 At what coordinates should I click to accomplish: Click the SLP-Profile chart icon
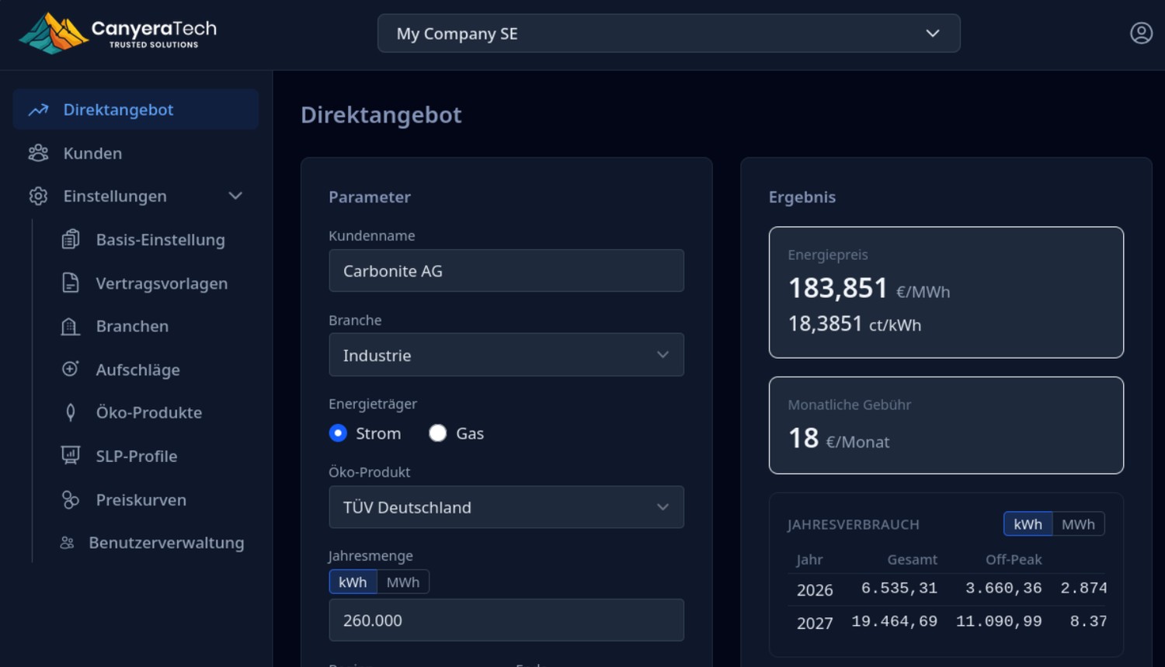(x=71, y=456)
